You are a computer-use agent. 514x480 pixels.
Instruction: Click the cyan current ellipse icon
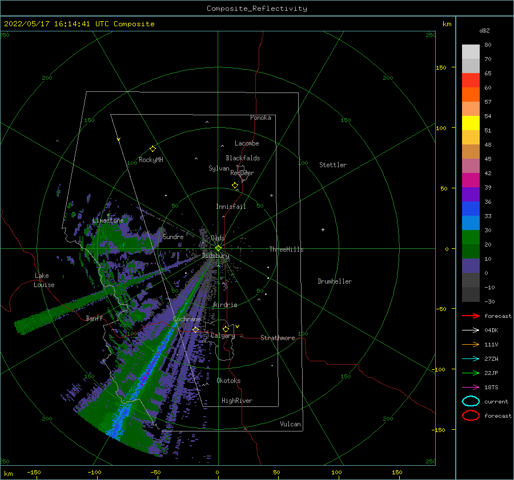click(x=471, y=401)
